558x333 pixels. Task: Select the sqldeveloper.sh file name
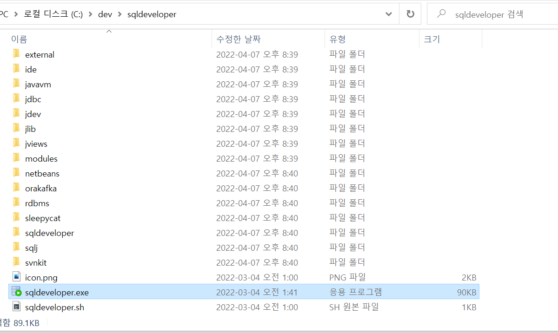click(x=55, y=307)
